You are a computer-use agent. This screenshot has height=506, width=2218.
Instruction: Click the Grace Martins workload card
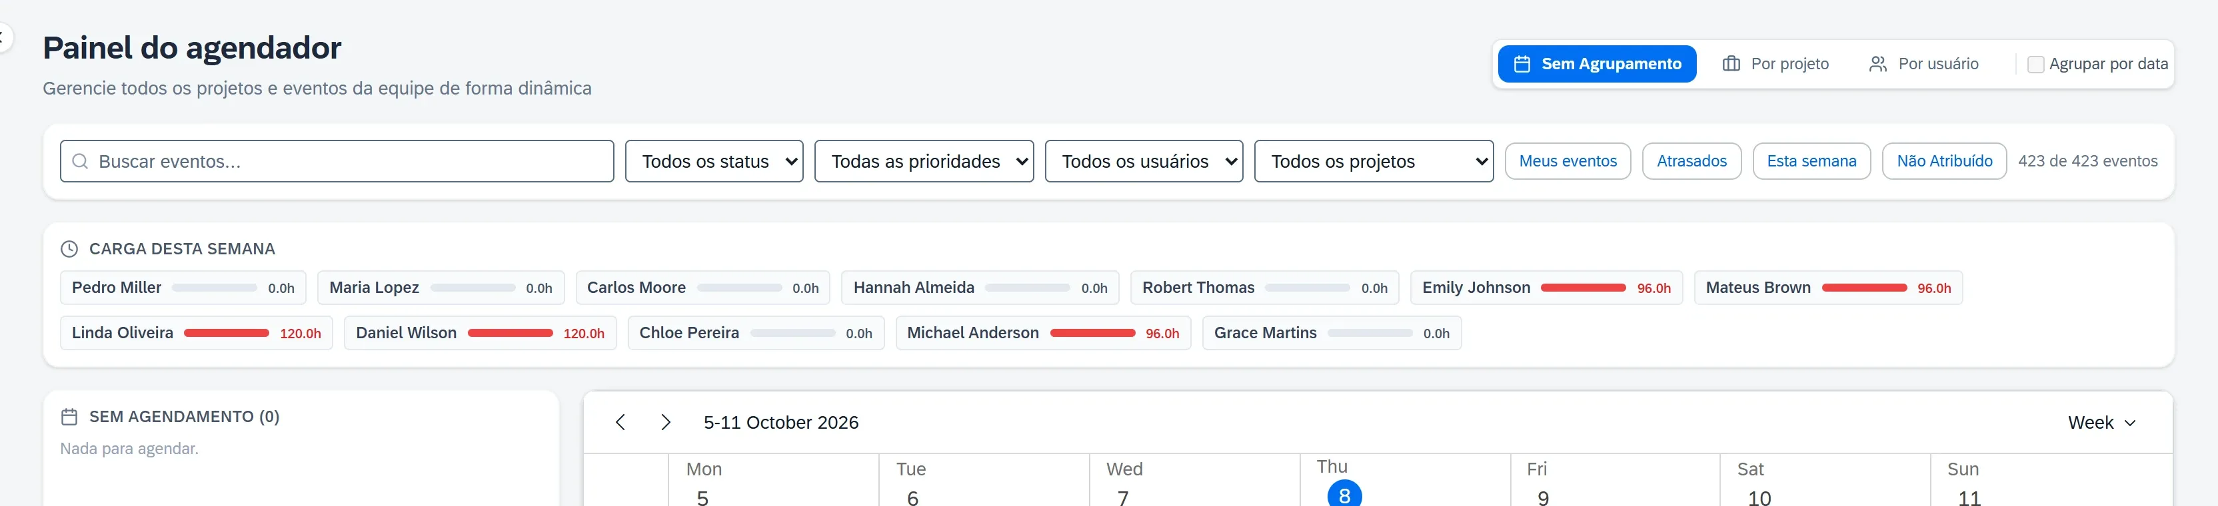(1332, 333)
